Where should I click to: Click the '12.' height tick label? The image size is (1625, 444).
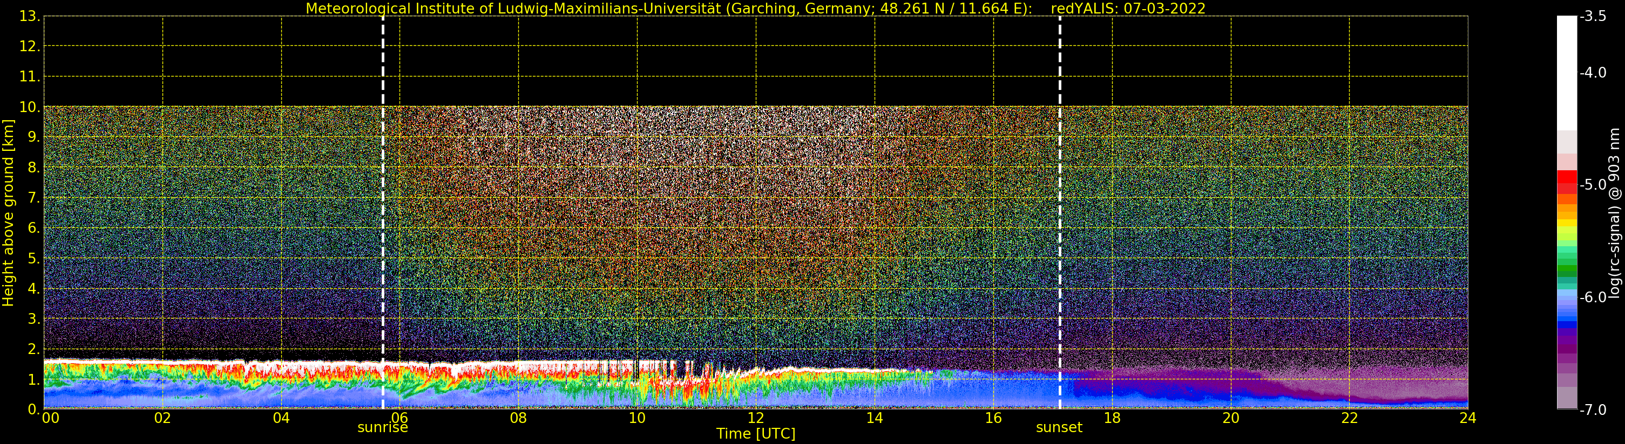point(30,46)
